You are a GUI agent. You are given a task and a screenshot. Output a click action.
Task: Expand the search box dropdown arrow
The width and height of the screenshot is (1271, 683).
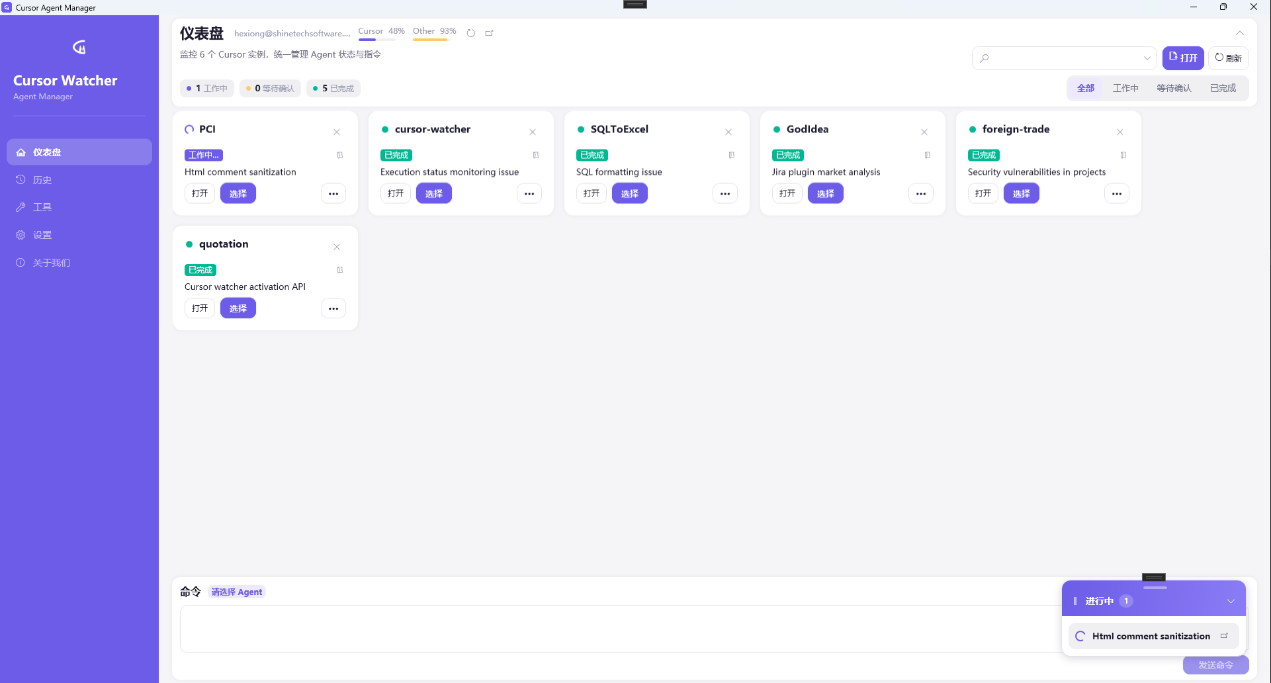click(x=1147, y=58)
